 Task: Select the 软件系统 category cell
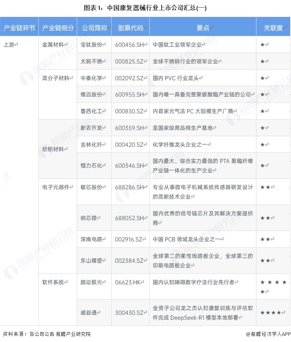(x=54, y=282)
